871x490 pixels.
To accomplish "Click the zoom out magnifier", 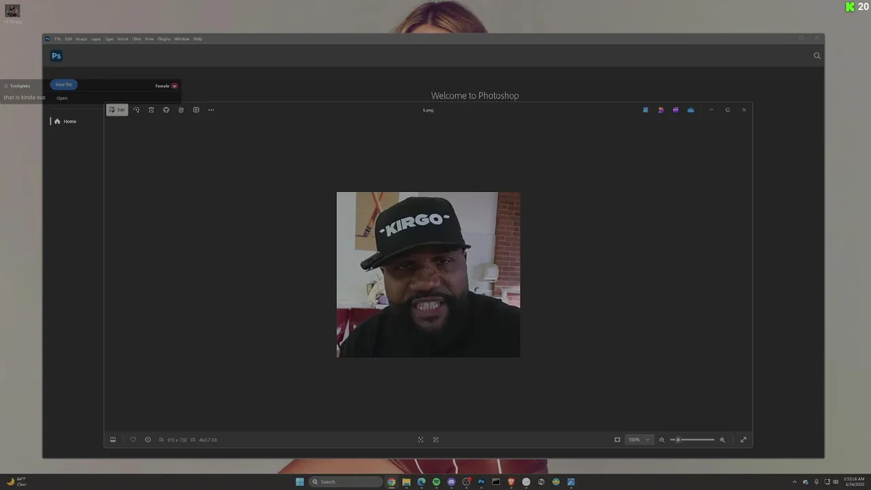I will (661, 440).
